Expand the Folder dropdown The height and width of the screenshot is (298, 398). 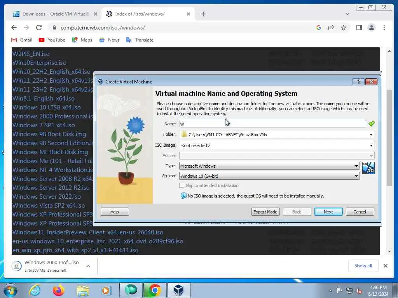point(371,135)
